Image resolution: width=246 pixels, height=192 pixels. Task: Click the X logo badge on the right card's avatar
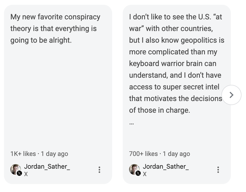[138, 173]
